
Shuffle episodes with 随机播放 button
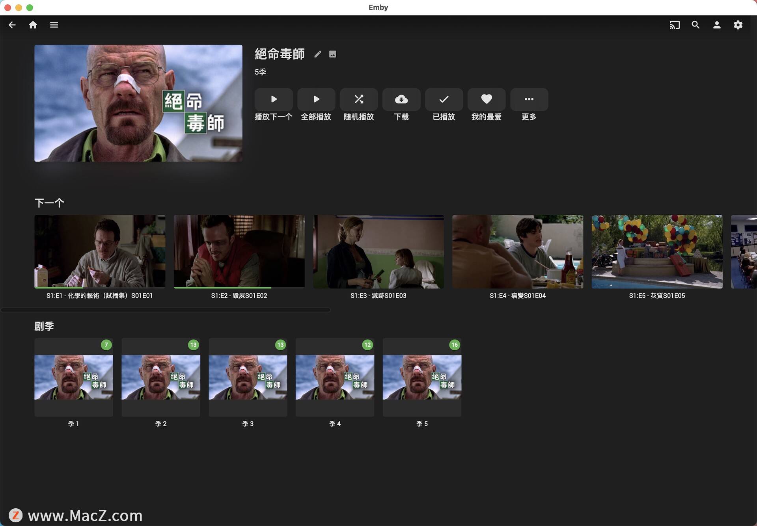pos(358,99)
